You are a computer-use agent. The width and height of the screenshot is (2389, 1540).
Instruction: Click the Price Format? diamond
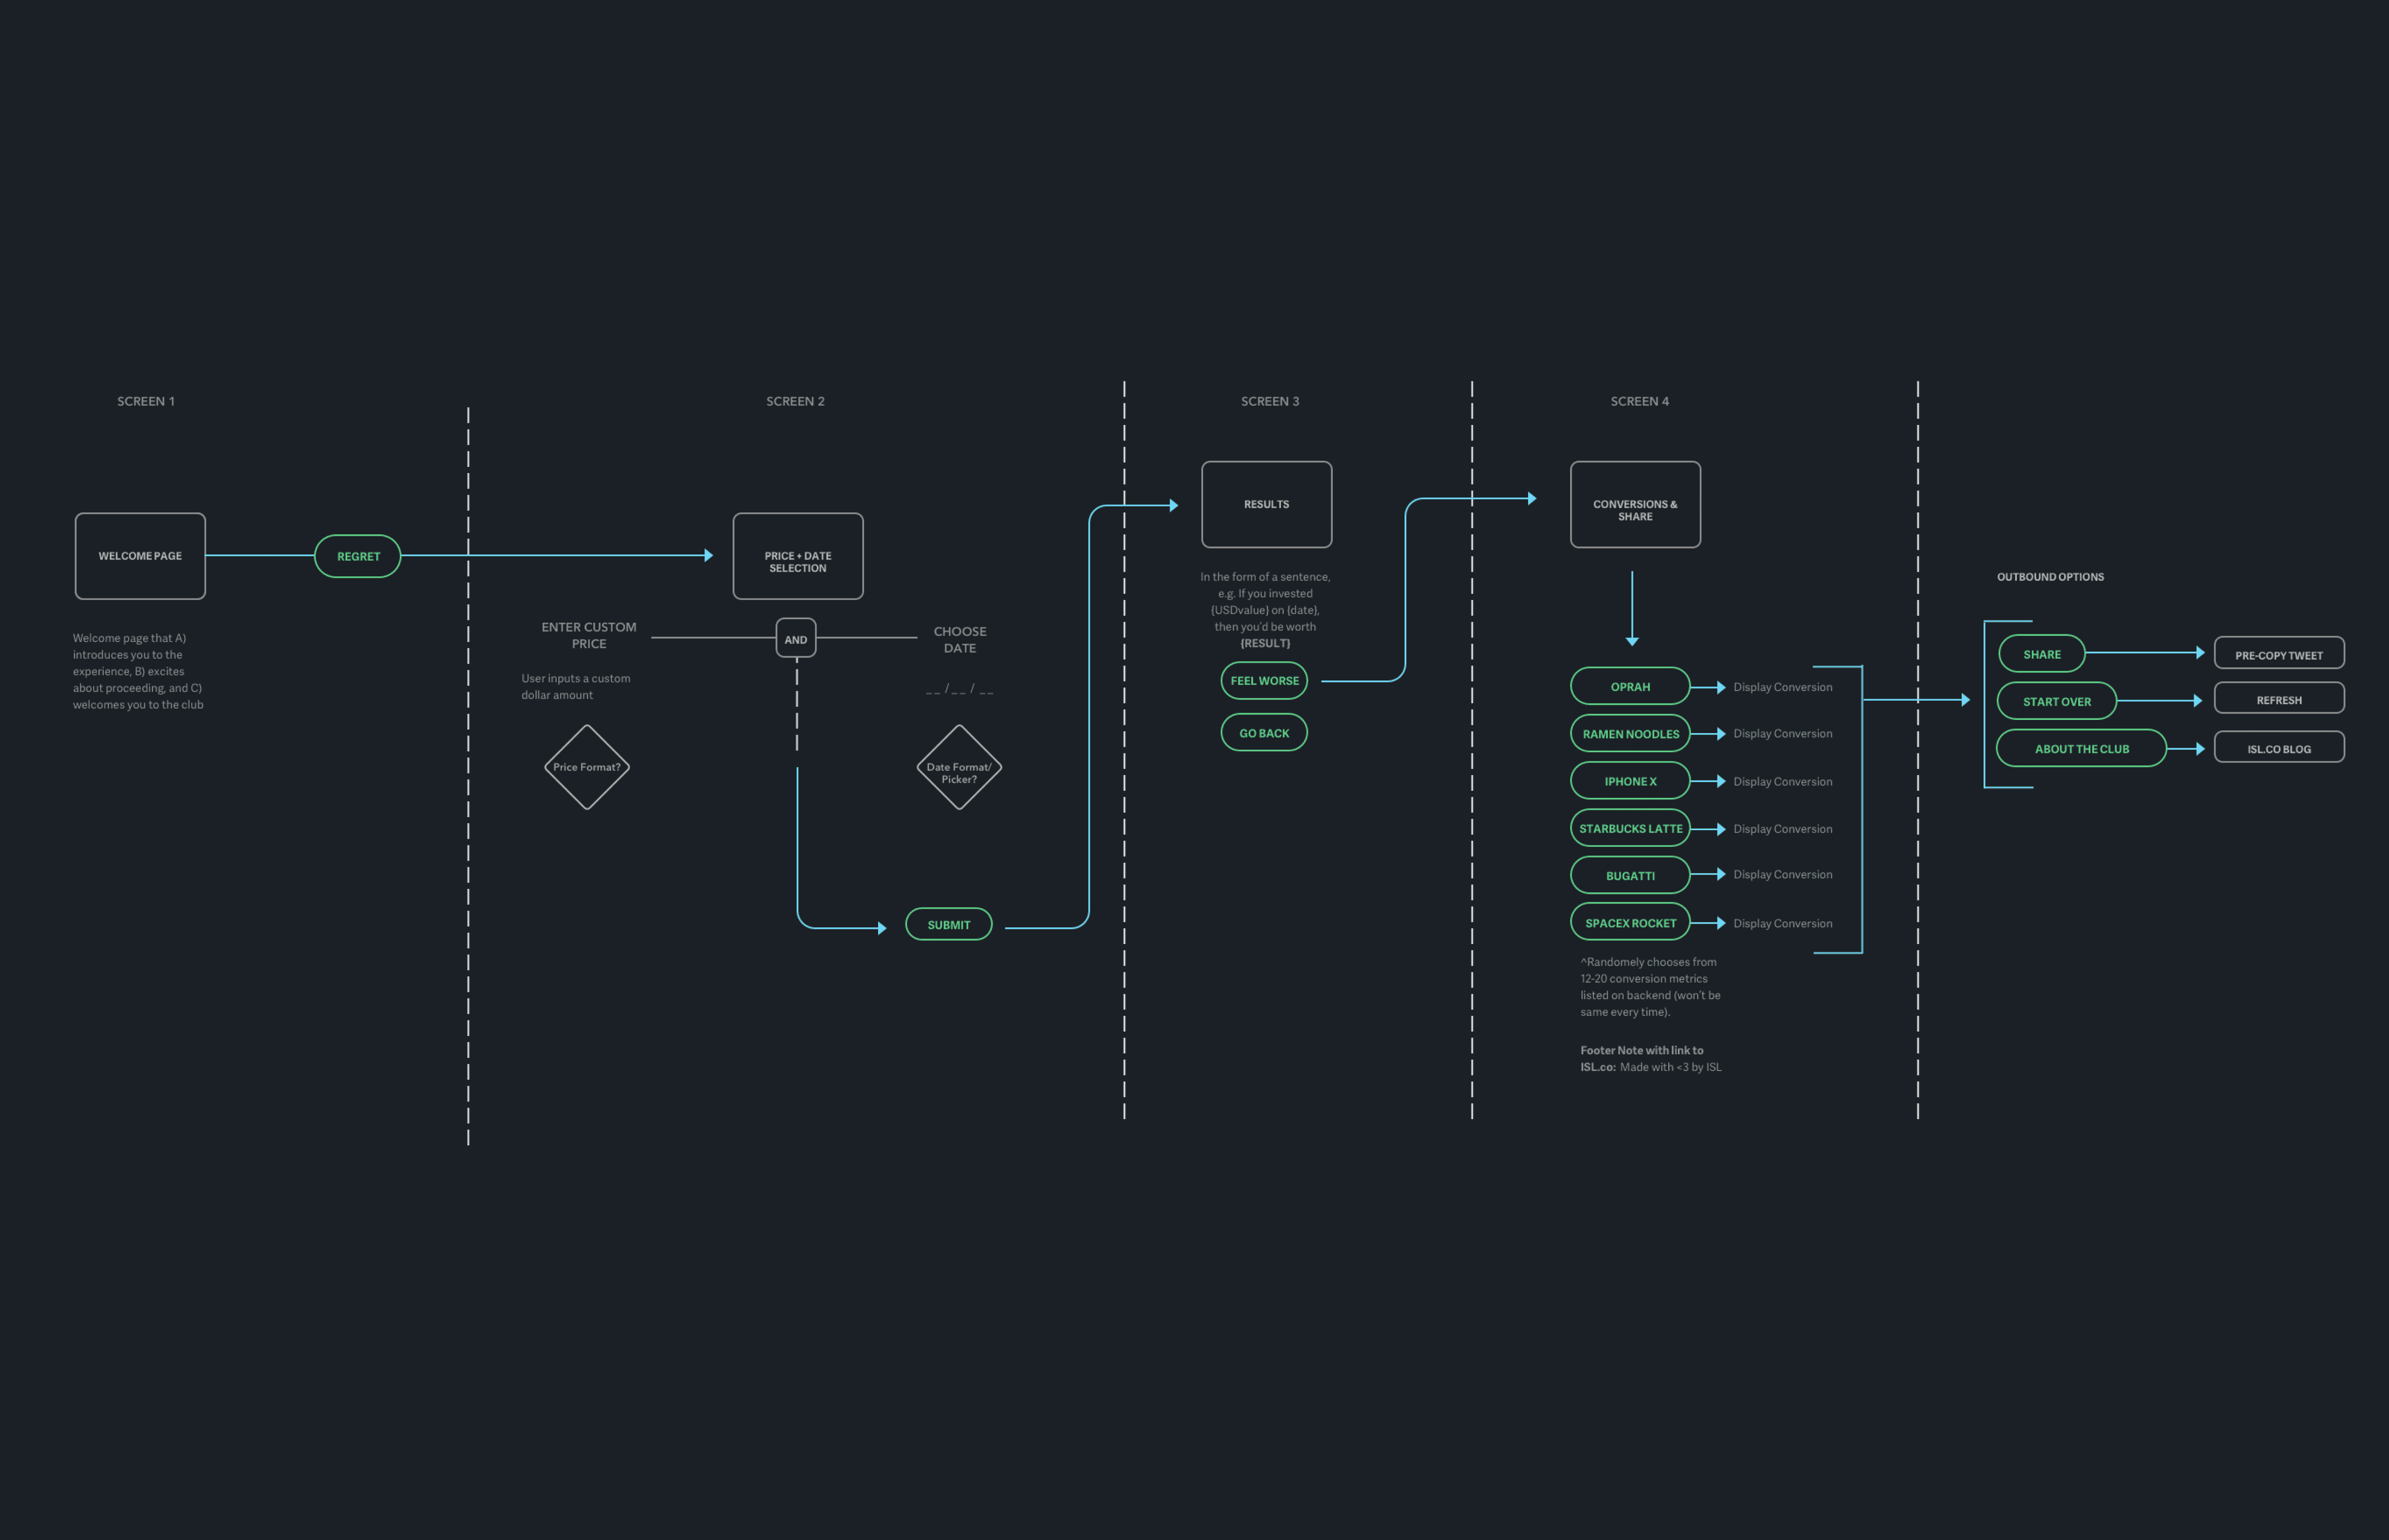click(586, 767)
